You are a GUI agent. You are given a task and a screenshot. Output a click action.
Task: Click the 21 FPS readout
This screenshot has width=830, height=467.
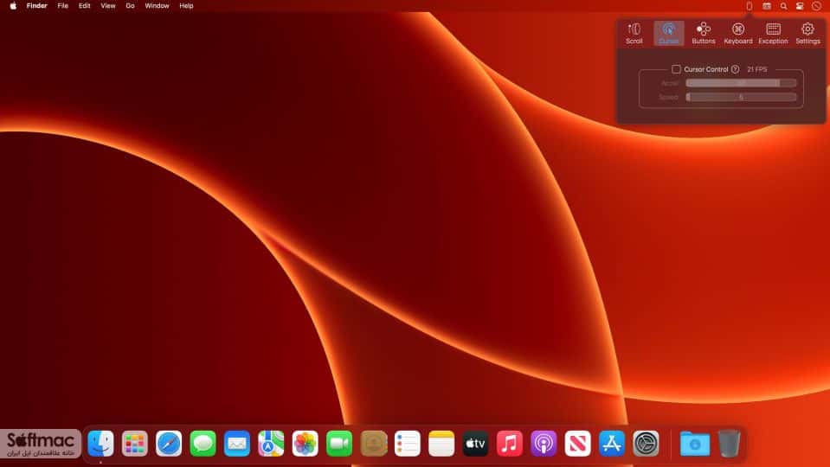point(757,69)
